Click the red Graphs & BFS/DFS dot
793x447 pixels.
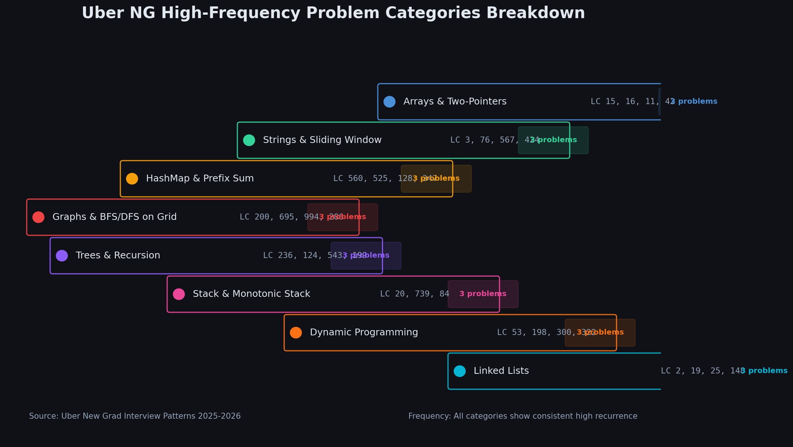click(38, 217)
